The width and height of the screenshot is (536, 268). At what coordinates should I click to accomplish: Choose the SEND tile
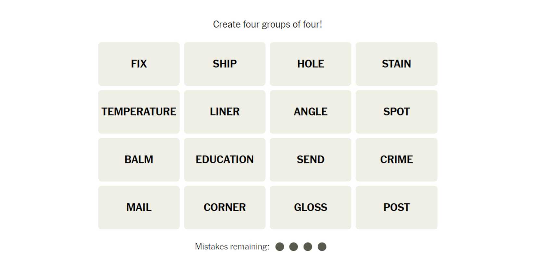click(x=310, y=160)
